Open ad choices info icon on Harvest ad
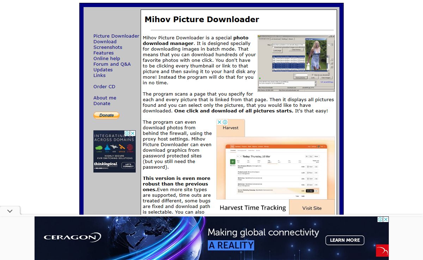Screen dimensions: 423x260 coord(225,122)
